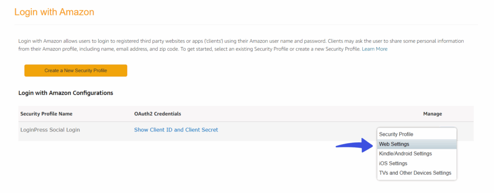Click the Manage column header
The image size is (494, 193).
[432, 114]
